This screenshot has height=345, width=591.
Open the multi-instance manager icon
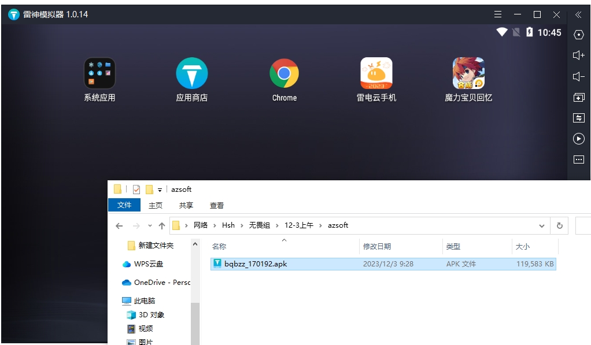pos(578,97)
